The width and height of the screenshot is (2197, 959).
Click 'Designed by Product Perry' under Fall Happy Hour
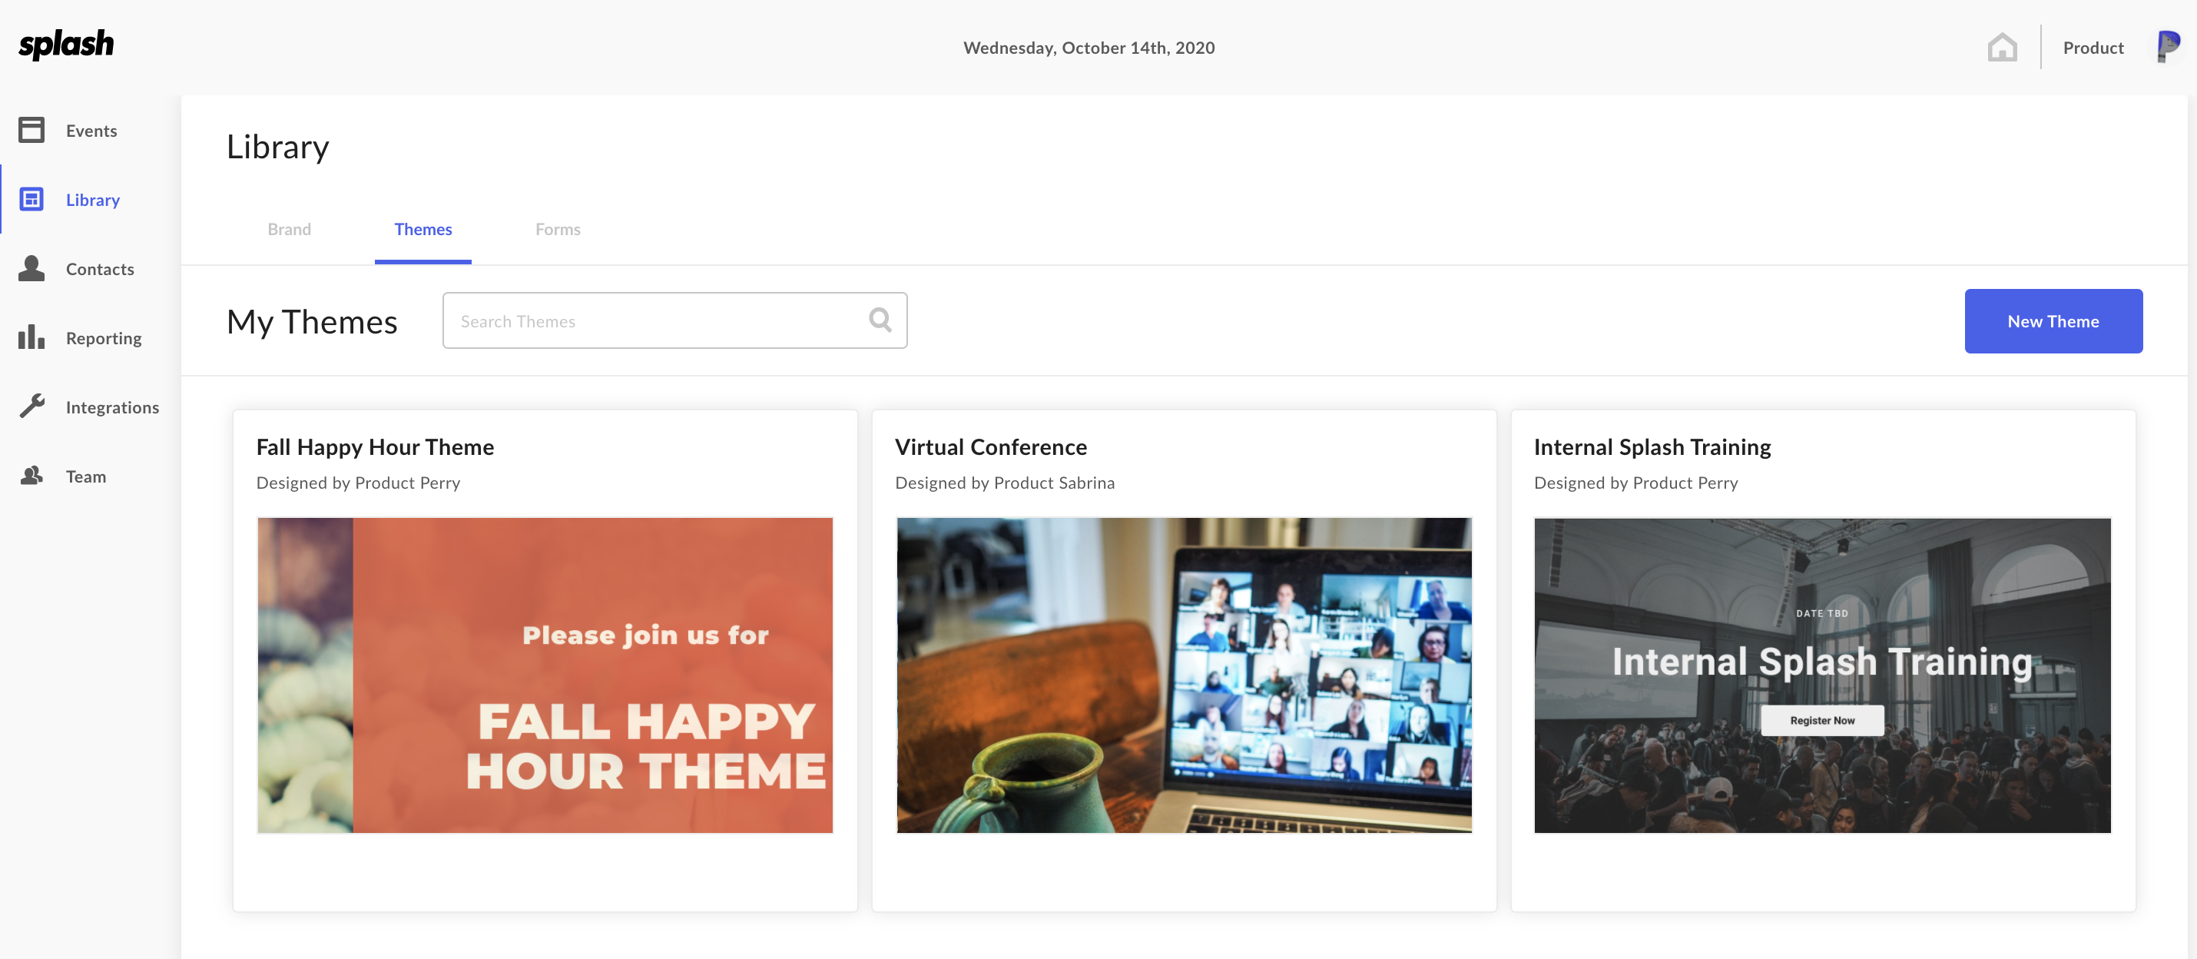(358, 483)
